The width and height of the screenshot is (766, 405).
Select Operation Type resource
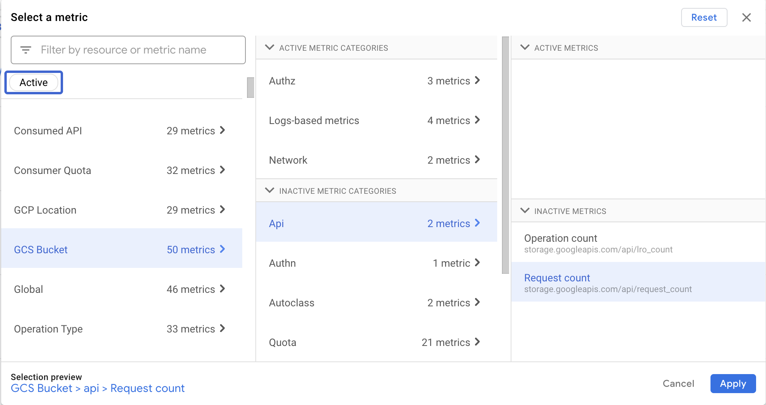(122, 329)
